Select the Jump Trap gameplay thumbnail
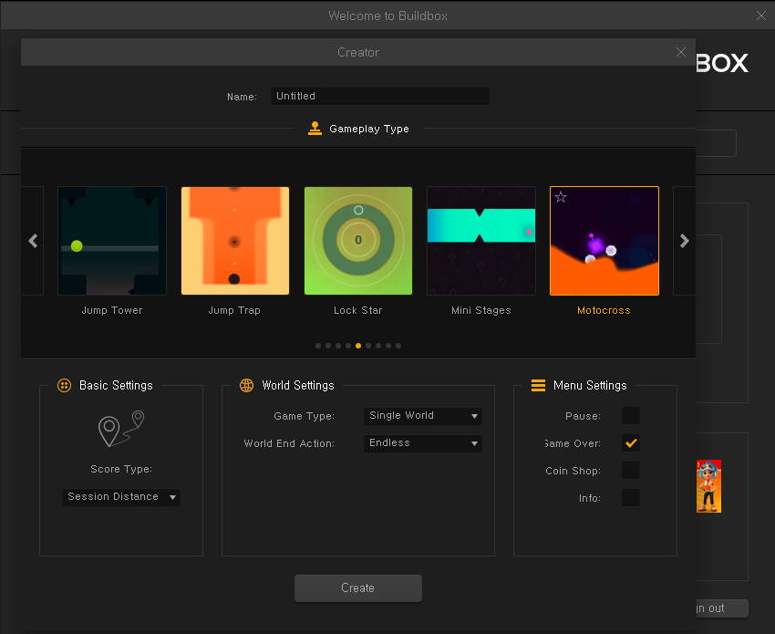Viewport: 775px width, 634px height. 235,241
